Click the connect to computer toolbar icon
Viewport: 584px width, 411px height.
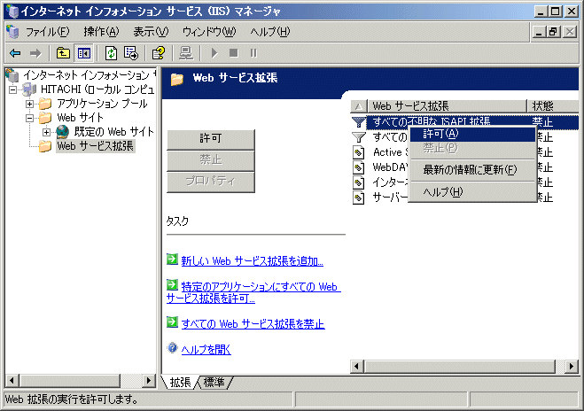(186, 53)
